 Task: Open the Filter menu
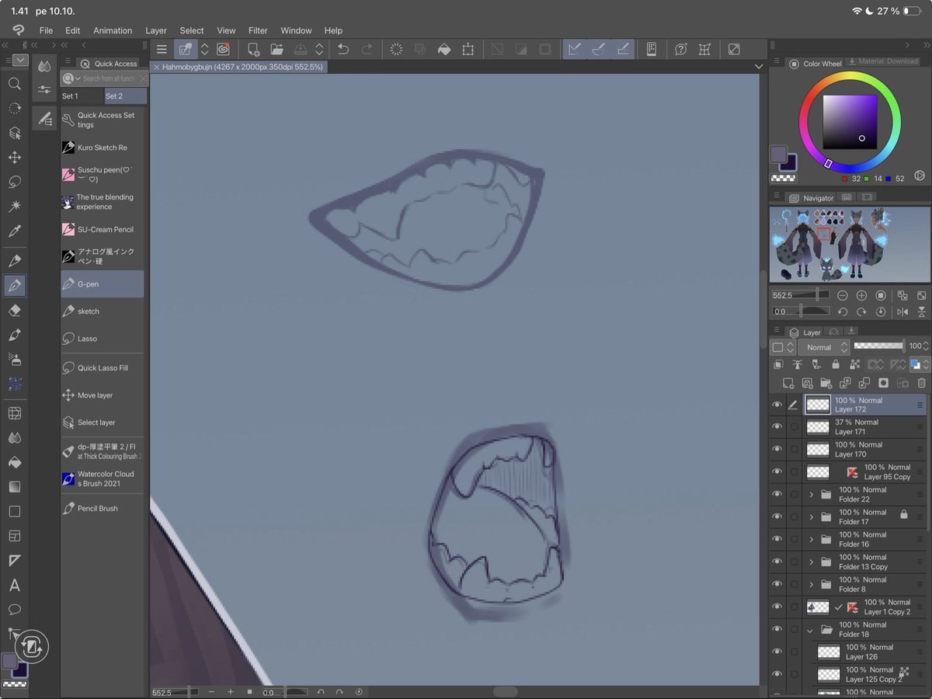click(258, 31)
